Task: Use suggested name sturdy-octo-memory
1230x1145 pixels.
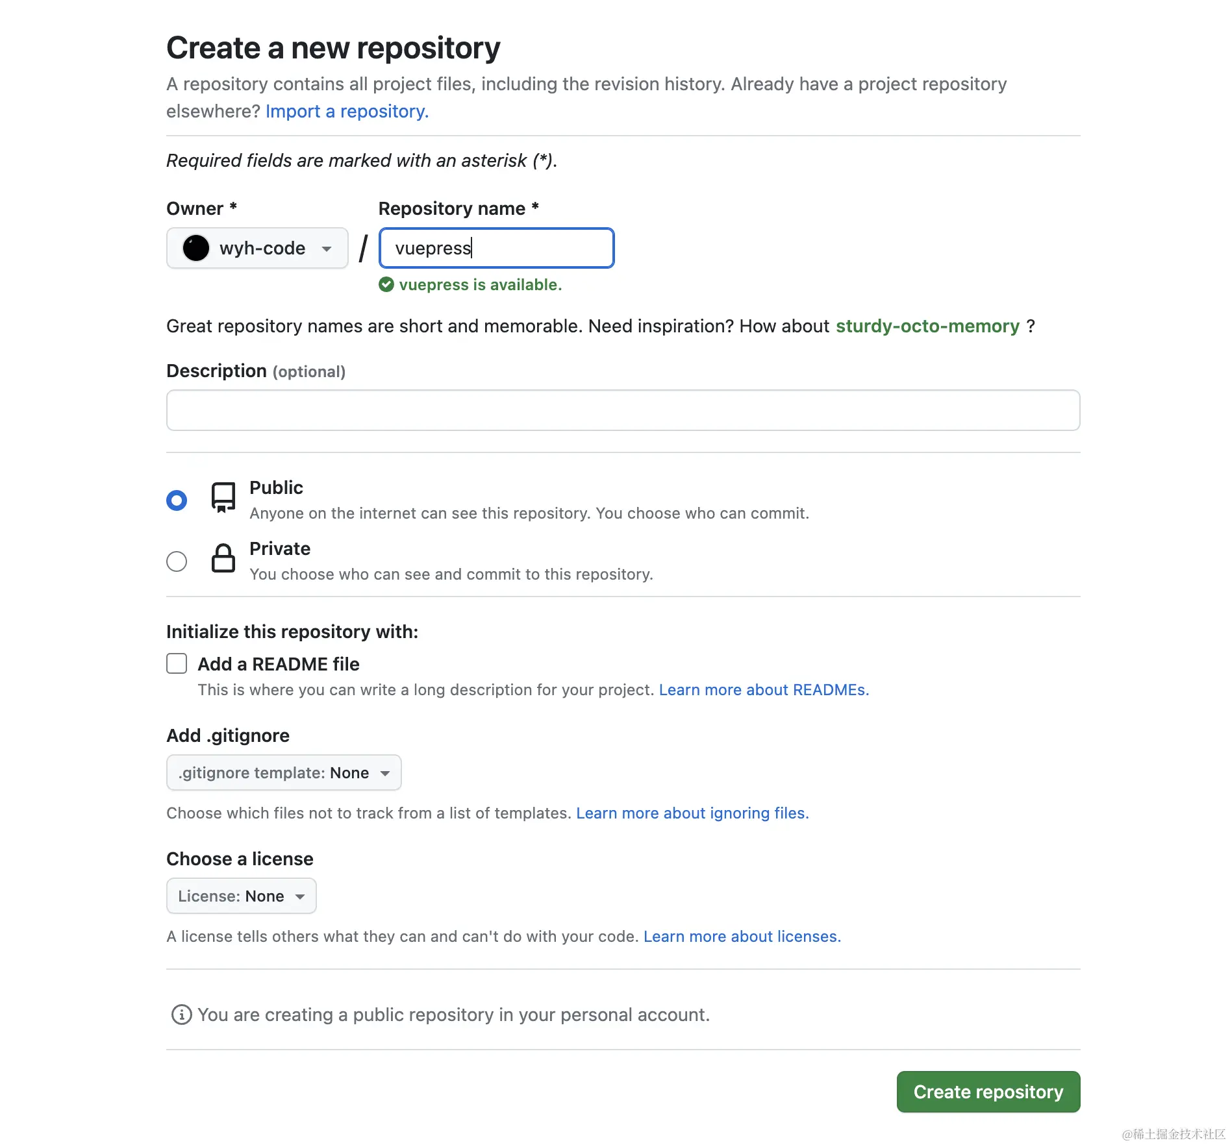Action: 927,326
